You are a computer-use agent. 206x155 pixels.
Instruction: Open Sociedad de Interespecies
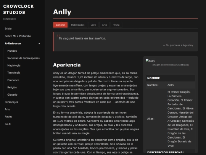tap(24, 58)
